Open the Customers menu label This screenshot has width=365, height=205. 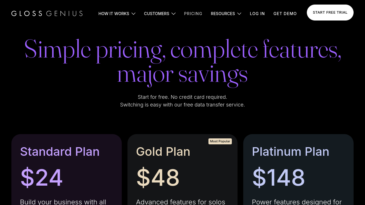click(x=157, y=14)
